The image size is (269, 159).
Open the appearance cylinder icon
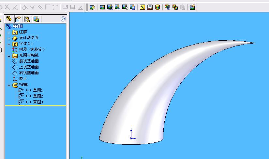(x=157, y=7)
